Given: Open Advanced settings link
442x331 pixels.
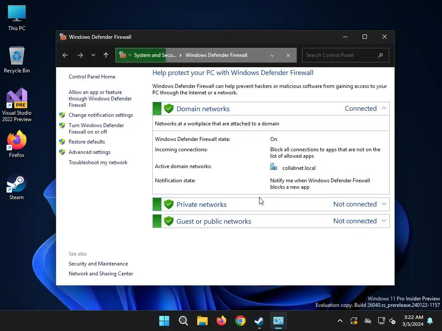Looking at the screenshot, I should coord(89,152).
